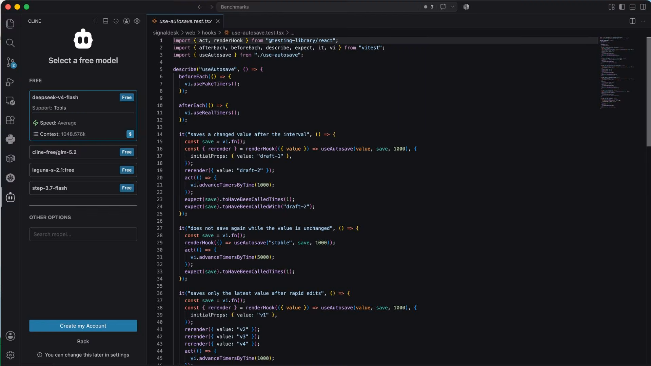This screenshot has width=651, height=366.
Task: Click the Back button
Action: (x=83, y=341)
